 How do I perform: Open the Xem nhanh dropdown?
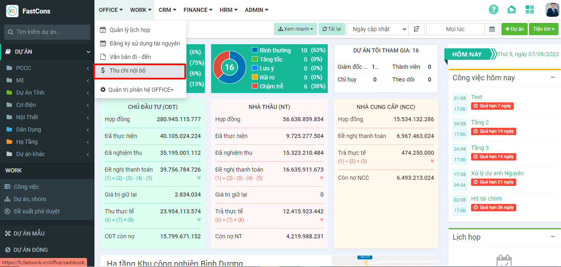(x=295, y=29)
